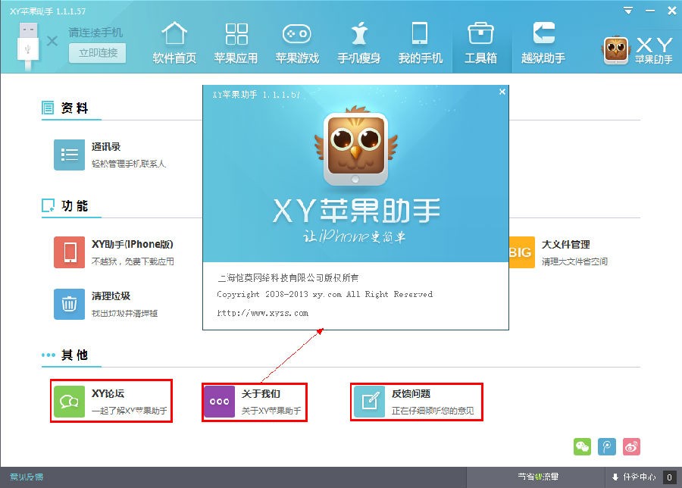Open 关于我们 about label
This screenshot has height=488, width=682.
(x=261, y=393)
